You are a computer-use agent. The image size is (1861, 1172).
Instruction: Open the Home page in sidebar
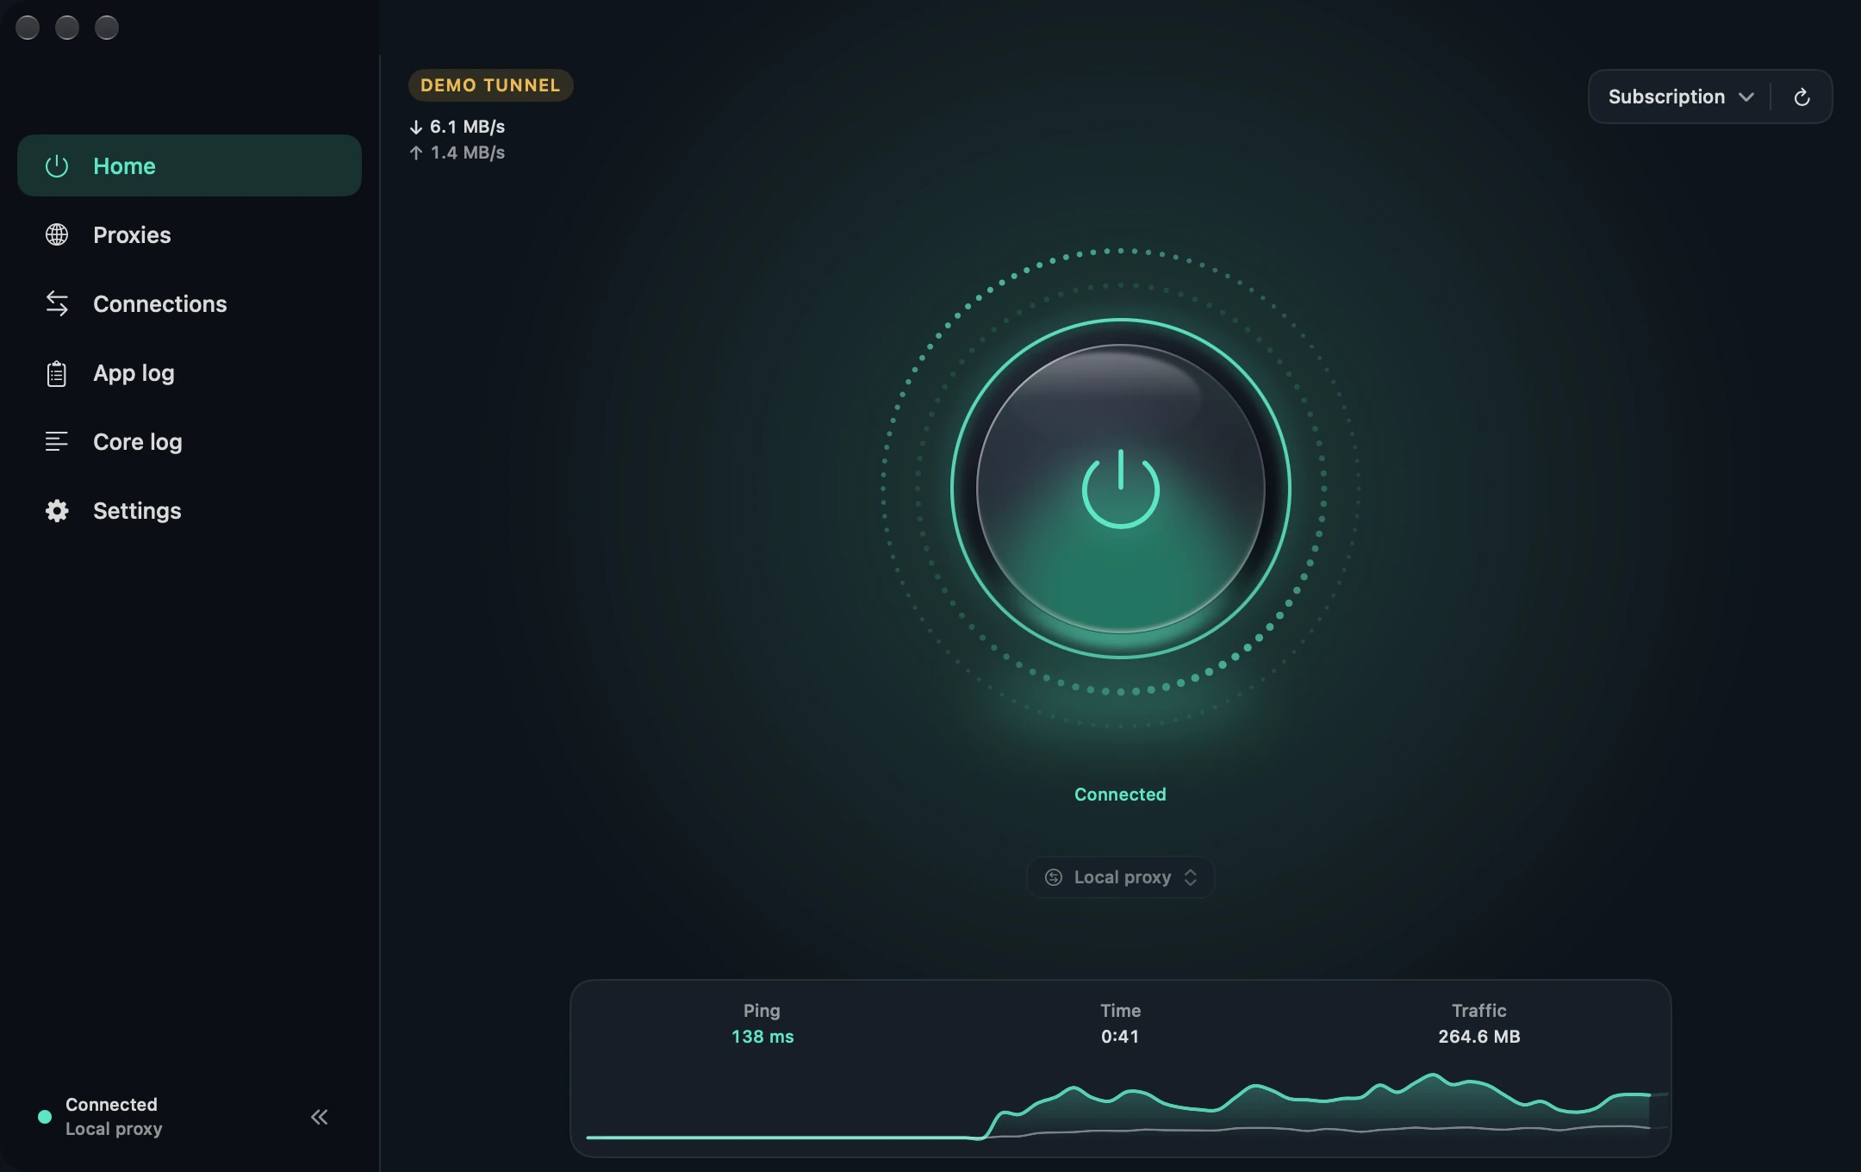tap(189, 165)
